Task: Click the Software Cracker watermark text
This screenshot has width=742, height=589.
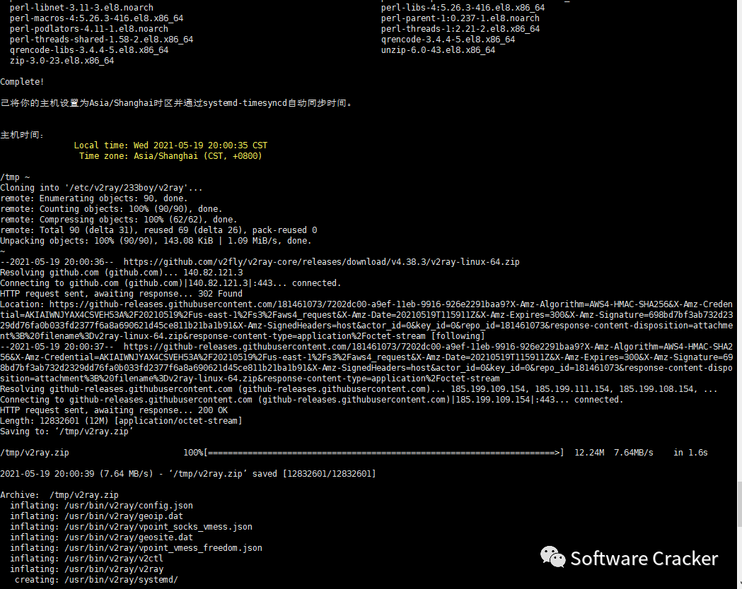Action: [644, 559]
